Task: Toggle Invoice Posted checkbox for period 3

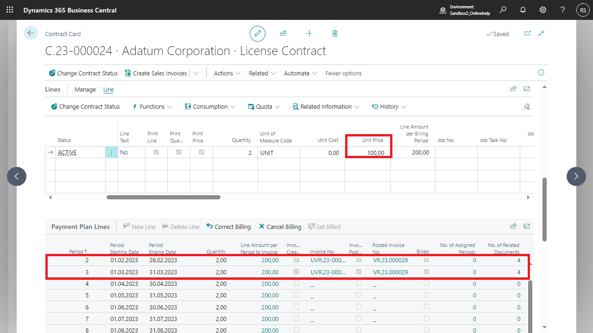Action: point(359,272)
